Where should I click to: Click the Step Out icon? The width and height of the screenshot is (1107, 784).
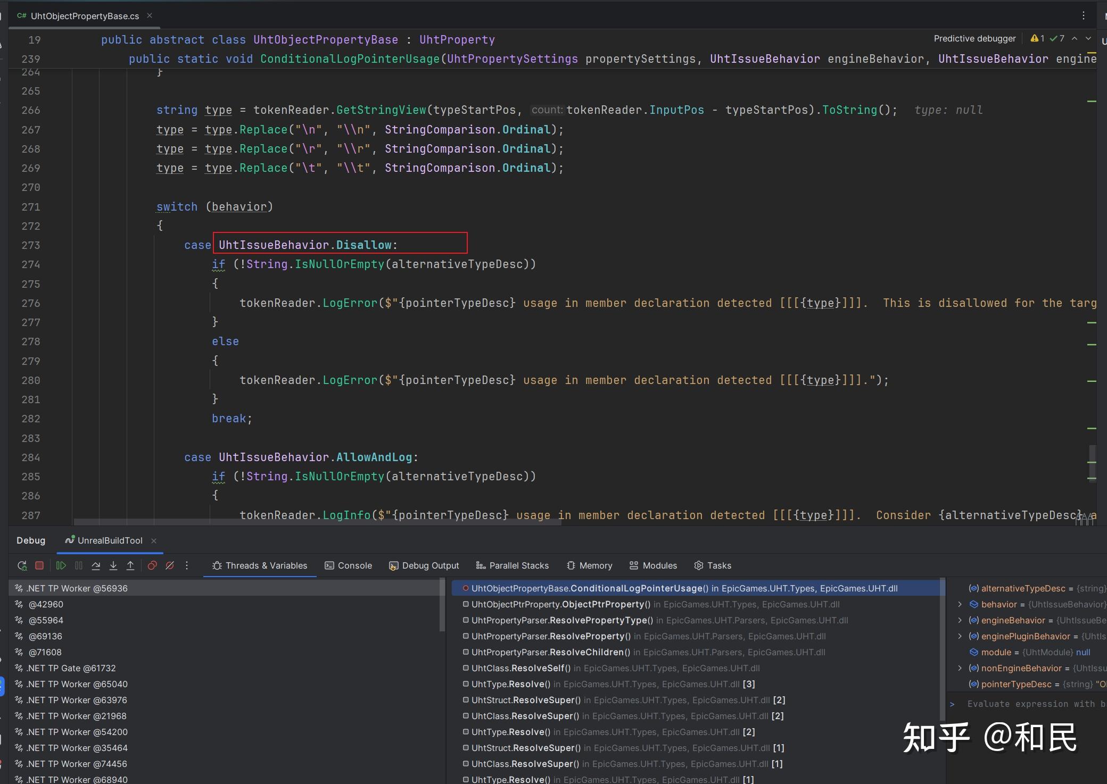tap(130, 565)
